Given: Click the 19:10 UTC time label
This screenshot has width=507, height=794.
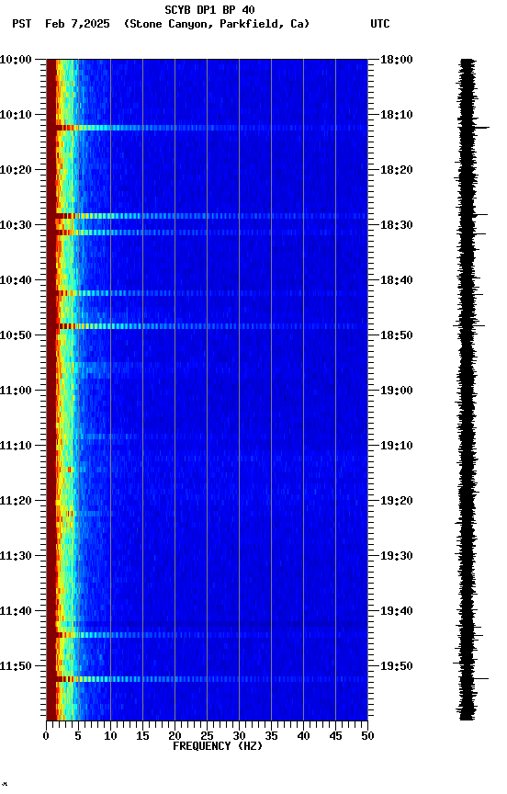Looking at the screenshot, I should tap(397, 446).
